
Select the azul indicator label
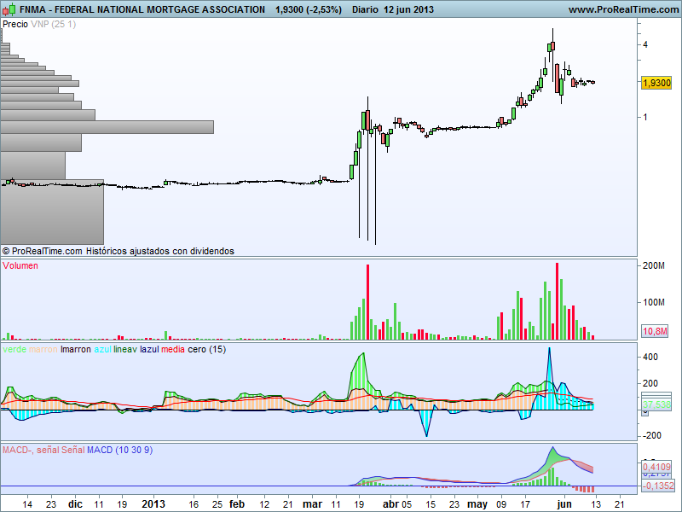102,349
